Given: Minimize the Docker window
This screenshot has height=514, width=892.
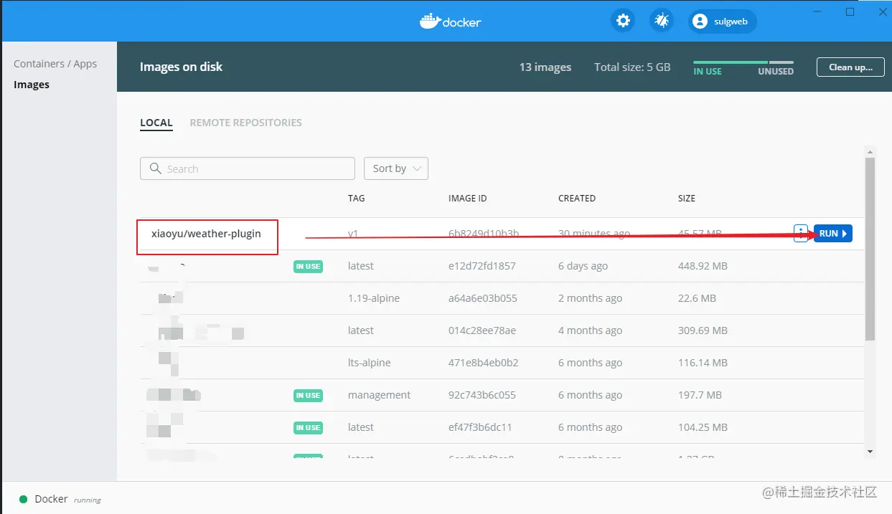Looking at the screenshot, I should pos(817,11).
